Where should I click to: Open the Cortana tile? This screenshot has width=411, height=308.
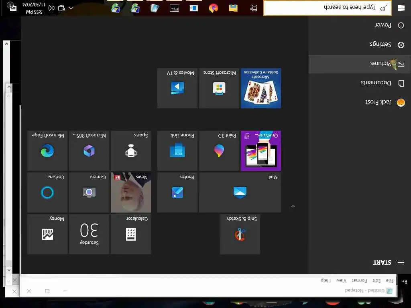[47, 192]
